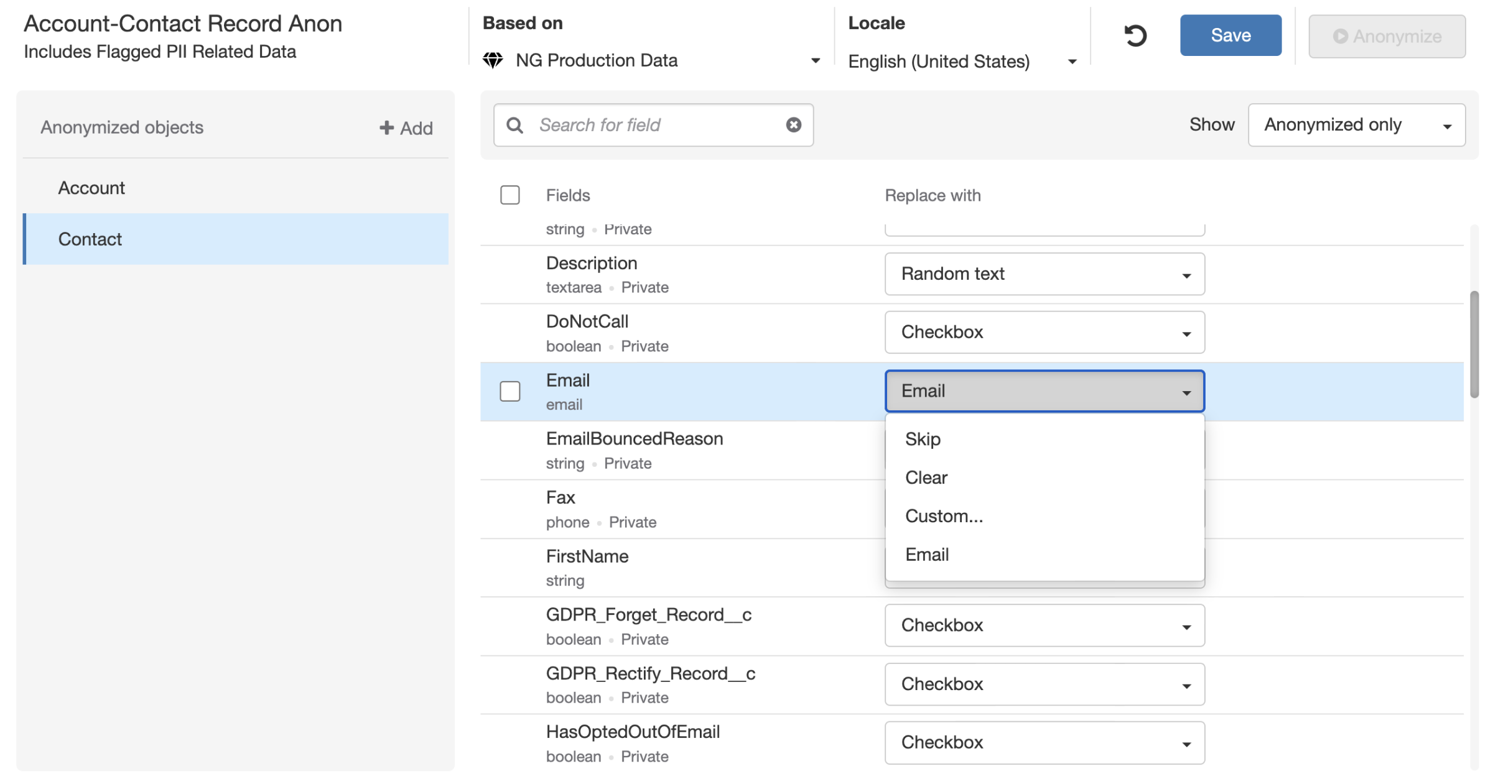The image size is (1493, 779).
Task: Clear search using the X icon
Action: pos(793,125)
